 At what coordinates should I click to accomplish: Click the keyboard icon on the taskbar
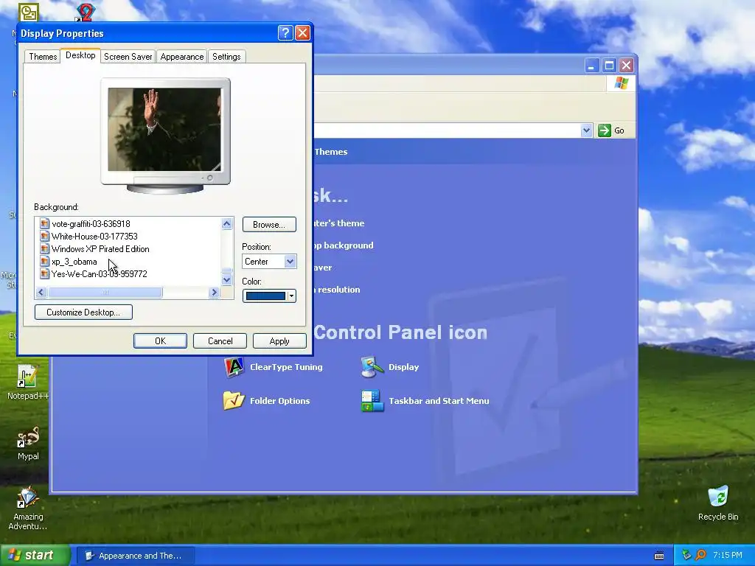pos(659,556)
